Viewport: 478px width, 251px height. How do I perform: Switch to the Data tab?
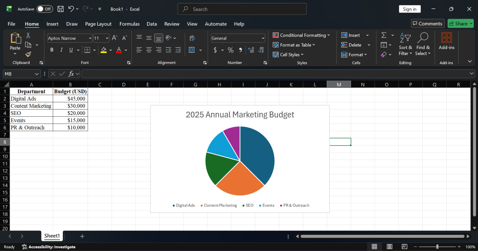click(x=152, y=24)
